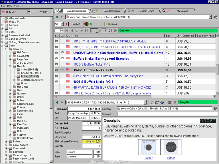Click the back arrow in item detail bar
Image resolution: width=219 pixels, height=164 pixels.
57,102
